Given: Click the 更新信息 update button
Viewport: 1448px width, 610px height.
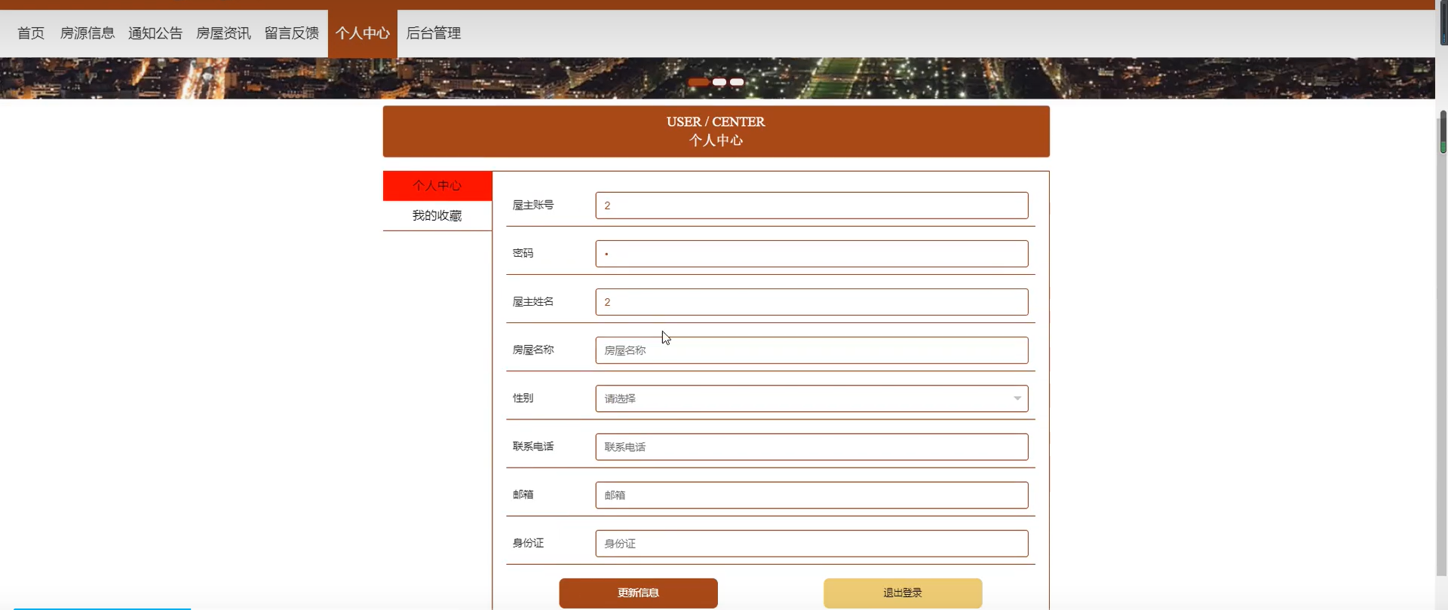Looking at the screenshot, I should [x=638, y=593].
